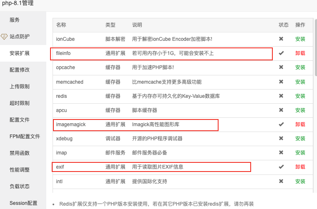The height and width of the screenshot is (209, 317).
Task: Click the memcached name cell
Action: [70, 82]
